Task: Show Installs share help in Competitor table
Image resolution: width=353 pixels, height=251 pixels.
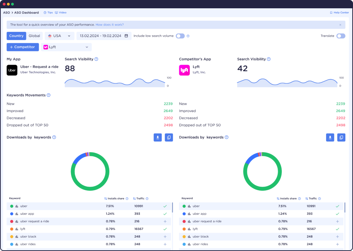Action: tap(299, 198)
